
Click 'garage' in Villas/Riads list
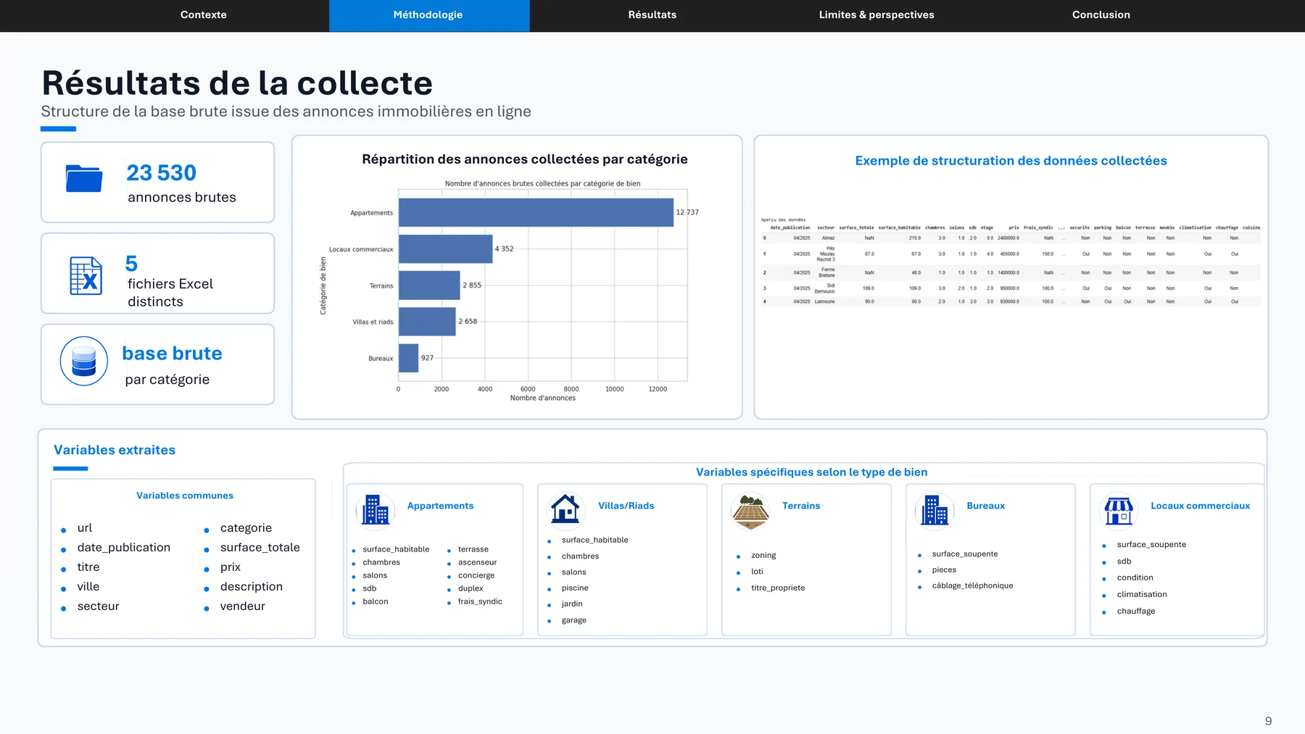(x=573, y=620)
